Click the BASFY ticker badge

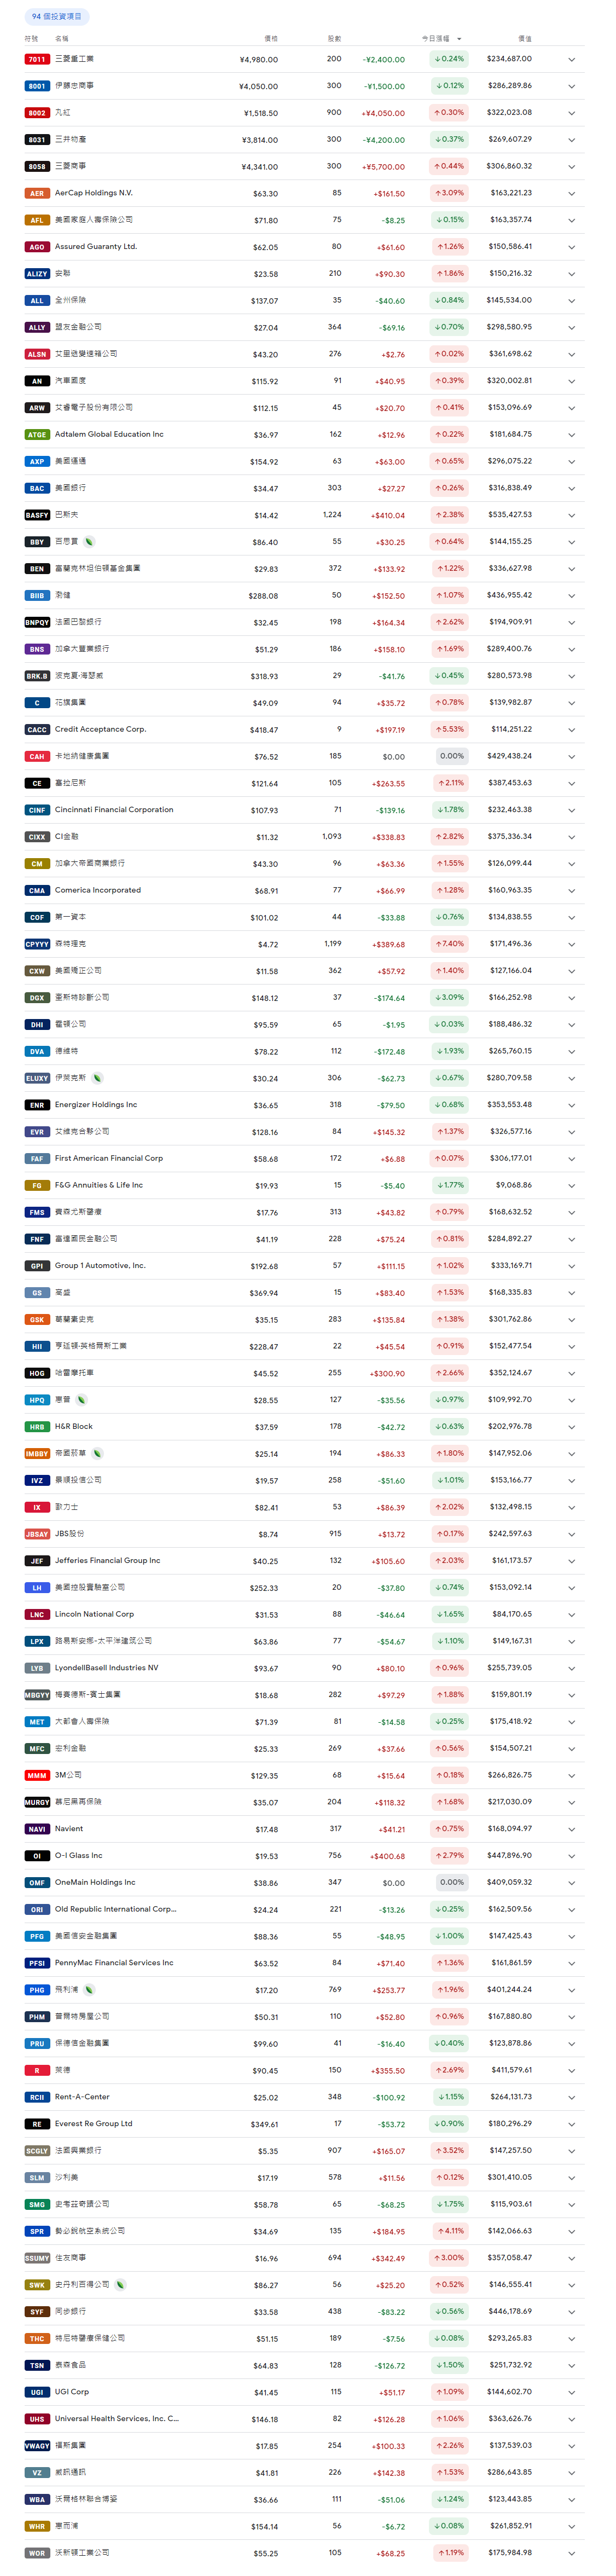pos(37,516)
